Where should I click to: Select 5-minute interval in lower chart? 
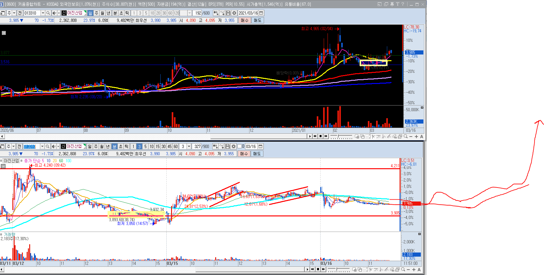click(x=145, y=146)
